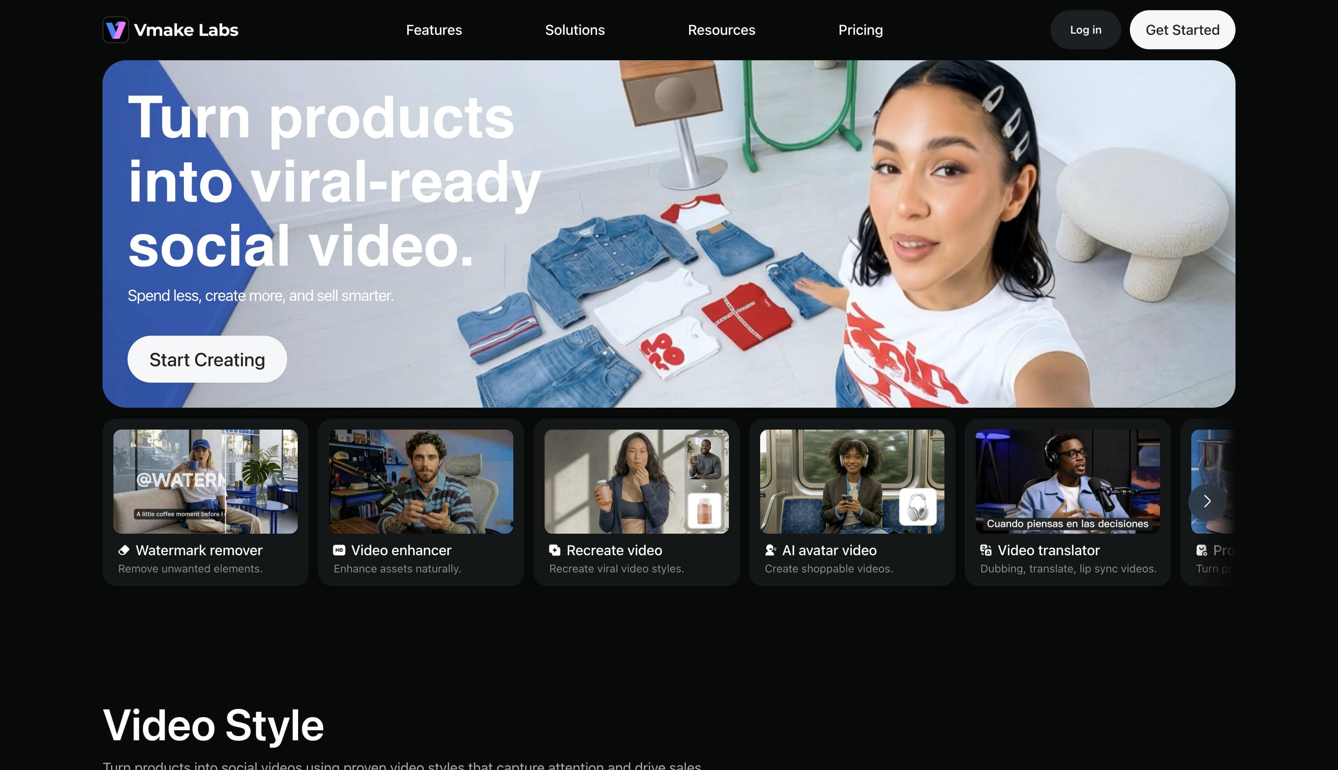Open the Watermark remover thumbnail
This screenshot has height=770, width=1338.
coord(205,481)
